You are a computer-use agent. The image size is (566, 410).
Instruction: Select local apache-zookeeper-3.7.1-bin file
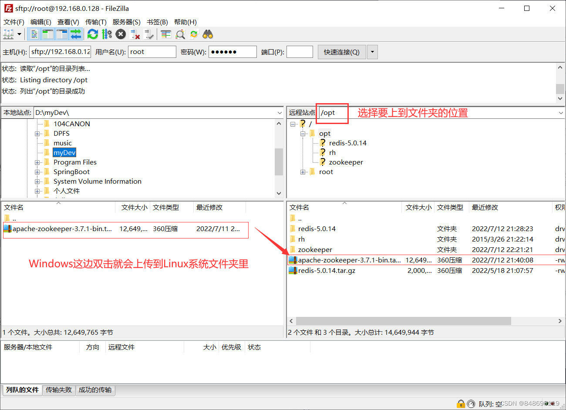click(125, 229)
